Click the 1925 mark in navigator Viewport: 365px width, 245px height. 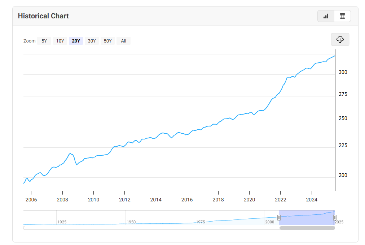62,222
